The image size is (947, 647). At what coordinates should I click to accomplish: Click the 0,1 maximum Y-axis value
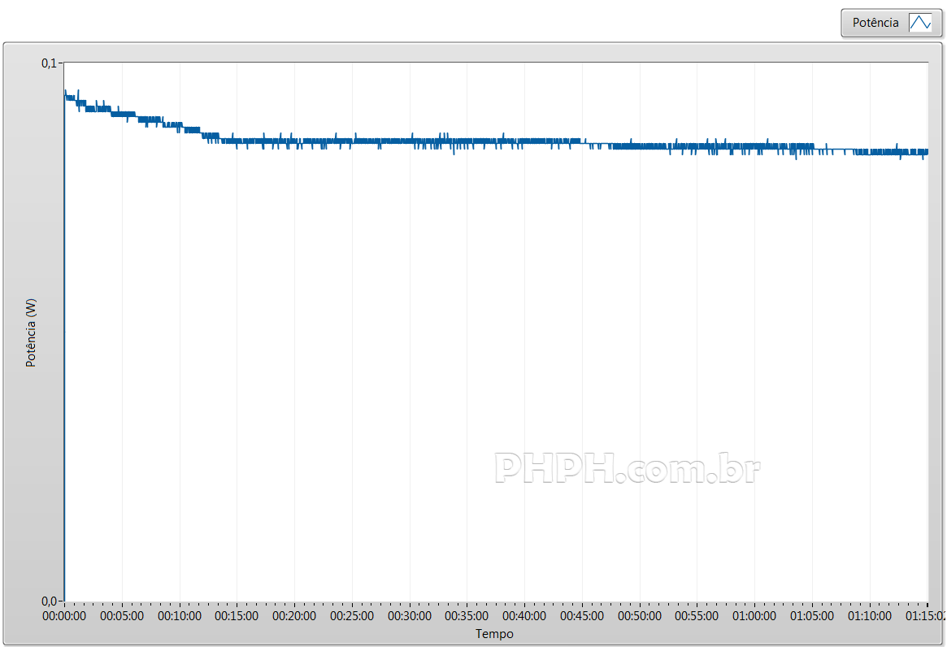[x=50, y=63]
